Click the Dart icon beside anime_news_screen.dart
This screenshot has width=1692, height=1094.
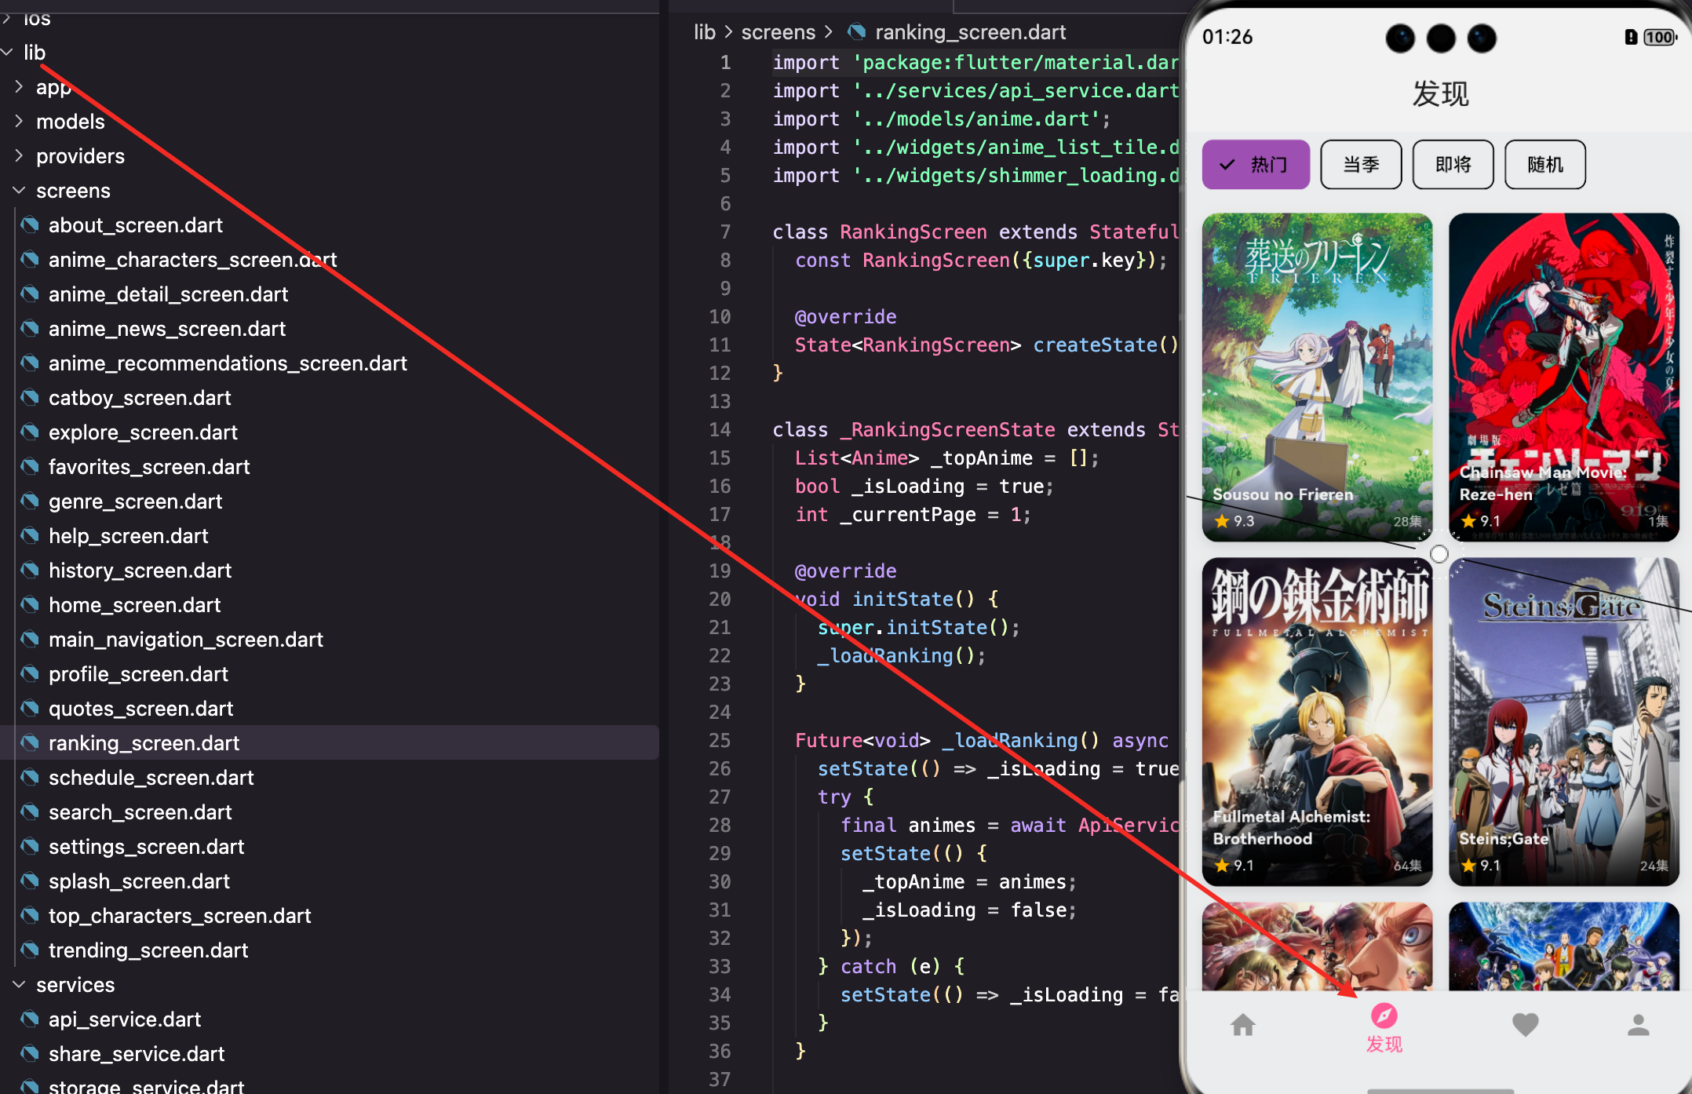[30, 329]
